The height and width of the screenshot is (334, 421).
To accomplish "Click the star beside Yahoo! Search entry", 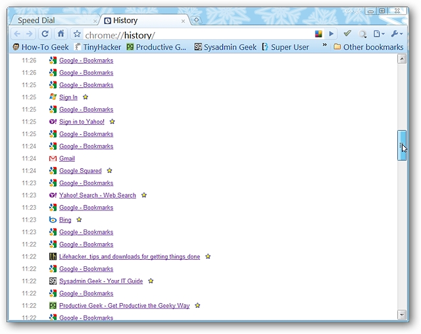I will (x=144, y=195).
